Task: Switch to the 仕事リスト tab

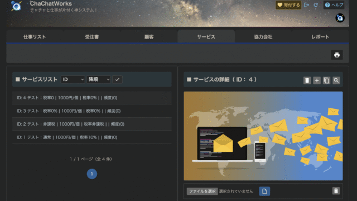Action: (x=35, y=37)
